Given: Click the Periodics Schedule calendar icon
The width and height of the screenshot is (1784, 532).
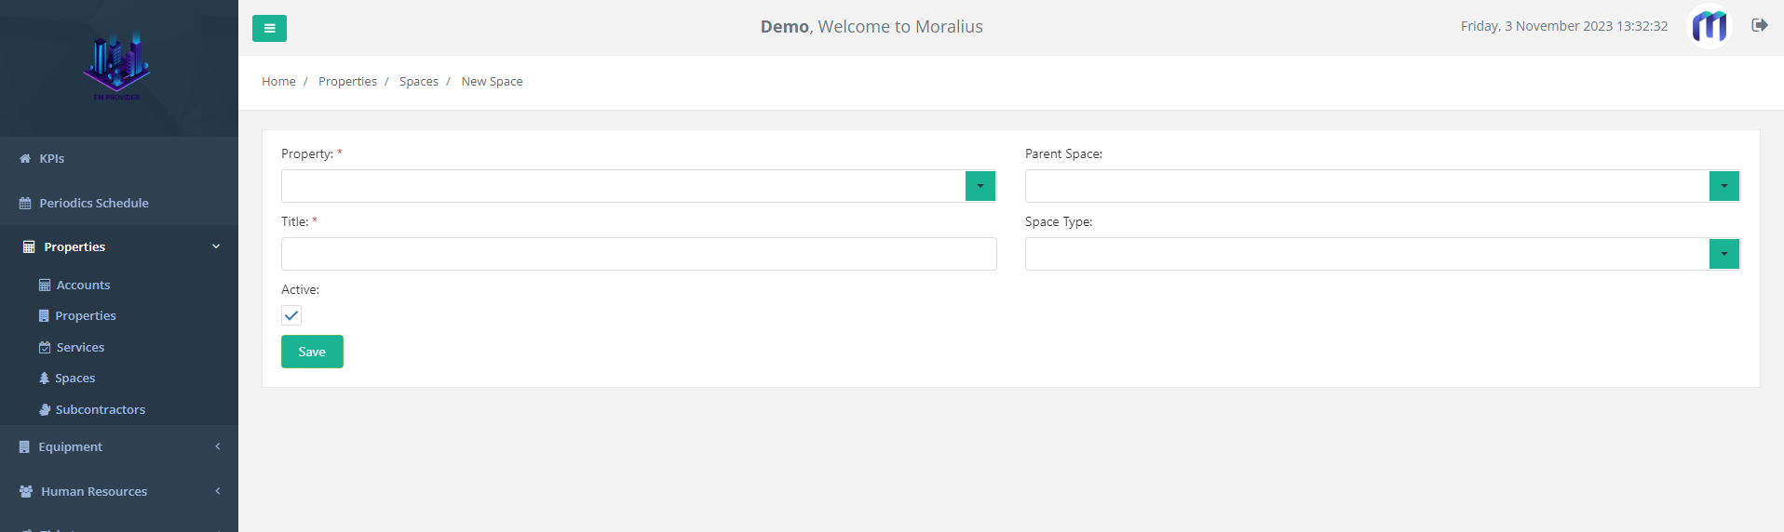Looking at the screenshot, I should [25, 204].
